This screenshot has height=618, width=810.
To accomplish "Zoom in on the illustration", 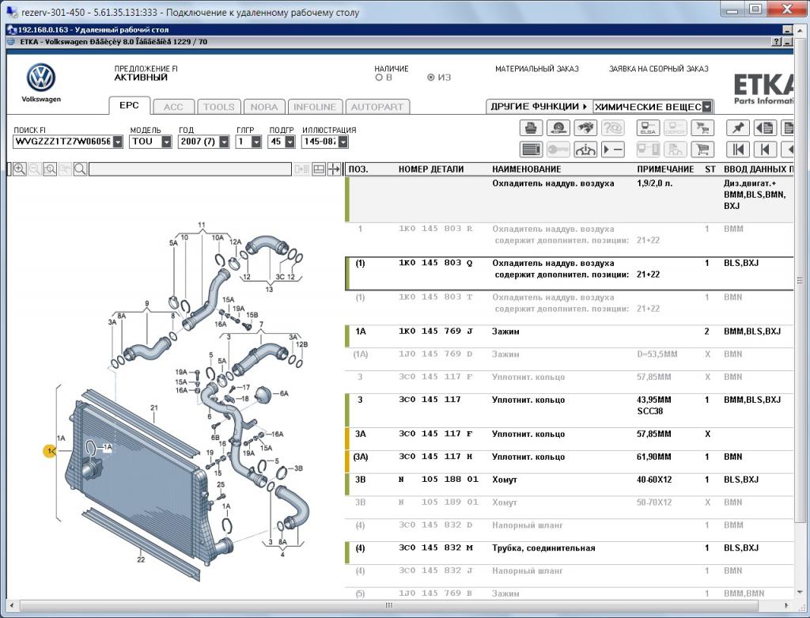I will tap(20, 169).
